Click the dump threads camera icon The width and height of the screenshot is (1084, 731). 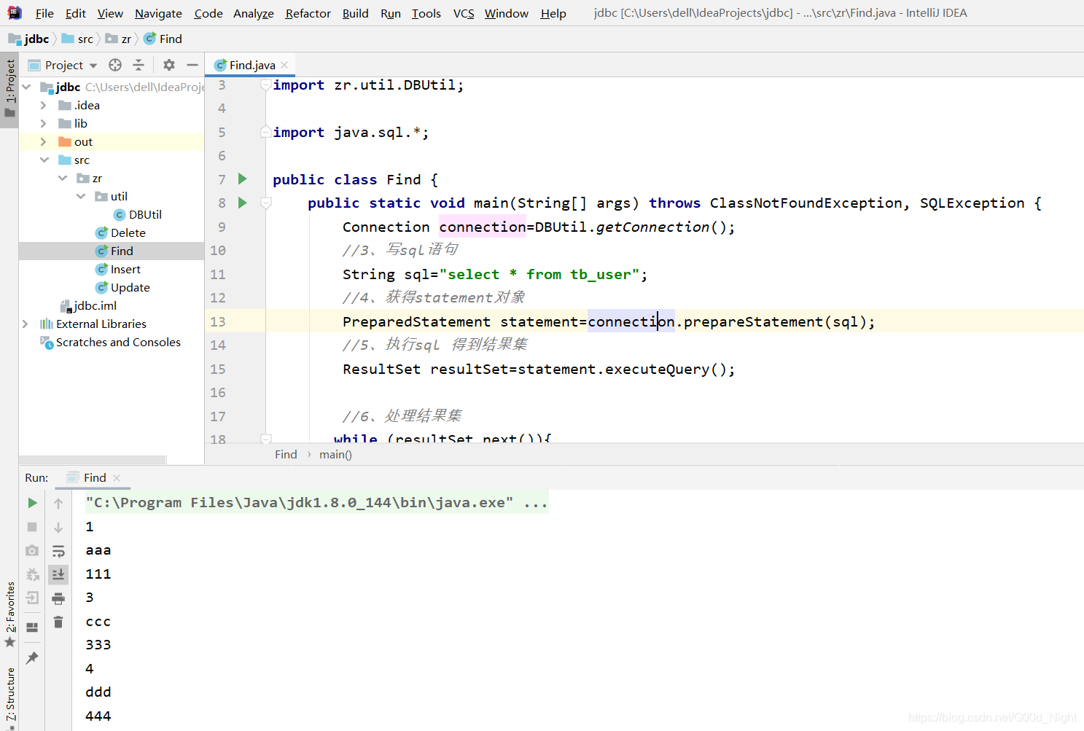(x=32, y=550)
